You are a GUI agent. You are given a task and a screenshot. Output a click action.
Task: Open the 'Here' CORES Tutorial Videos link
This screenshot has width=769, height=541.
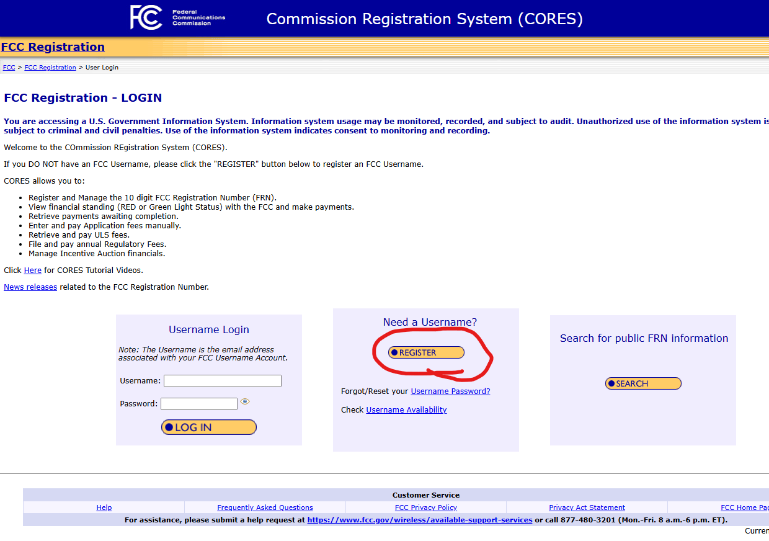point(33,270)
